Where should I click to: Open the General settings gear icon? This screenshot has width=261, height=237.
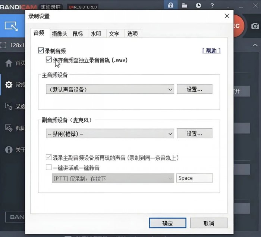pos(9,85)
